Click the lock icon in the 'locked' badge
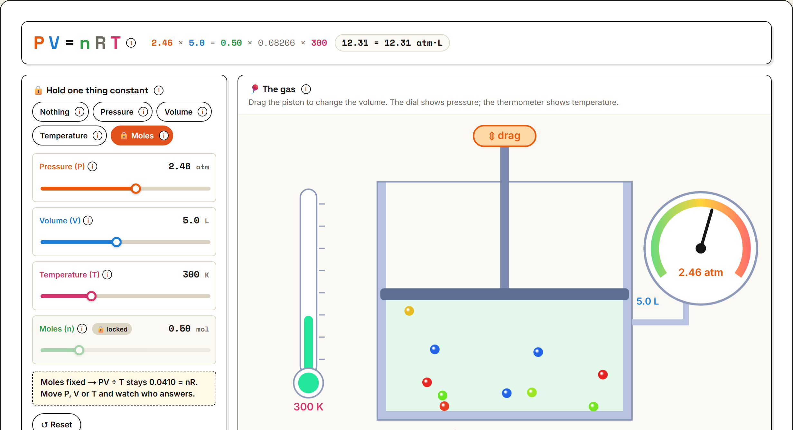The image size is (793, 430). click(101, 329)
